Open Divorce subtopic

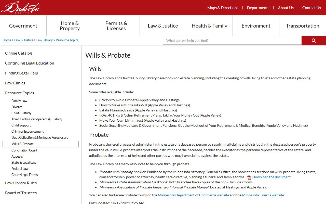point(17,107)
